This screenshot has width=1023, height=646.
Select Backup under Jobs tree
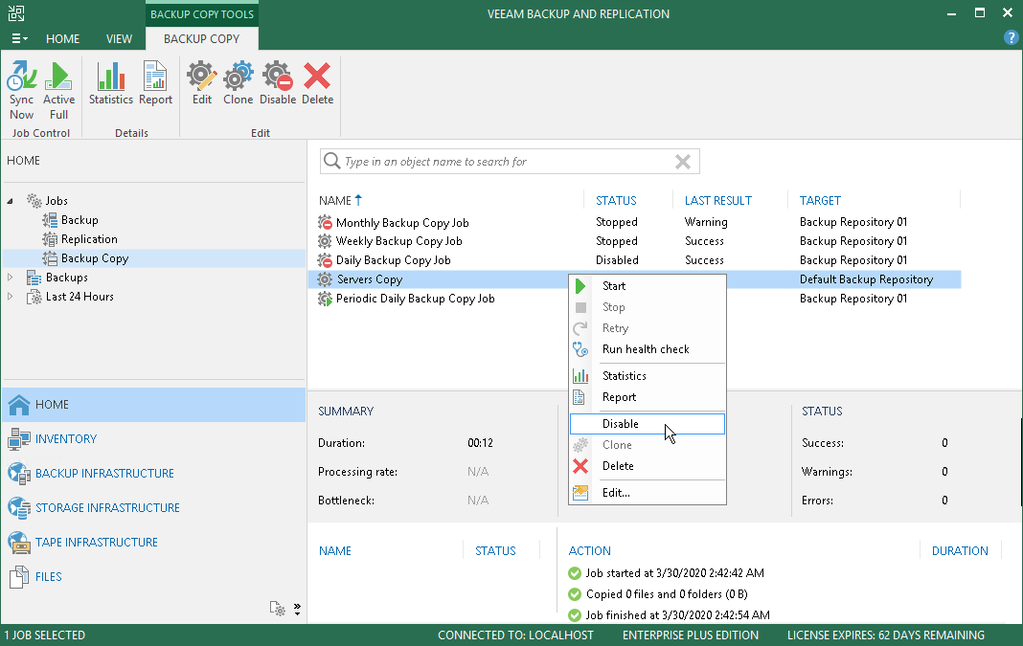pyautogui.click(x=80, y=220)
